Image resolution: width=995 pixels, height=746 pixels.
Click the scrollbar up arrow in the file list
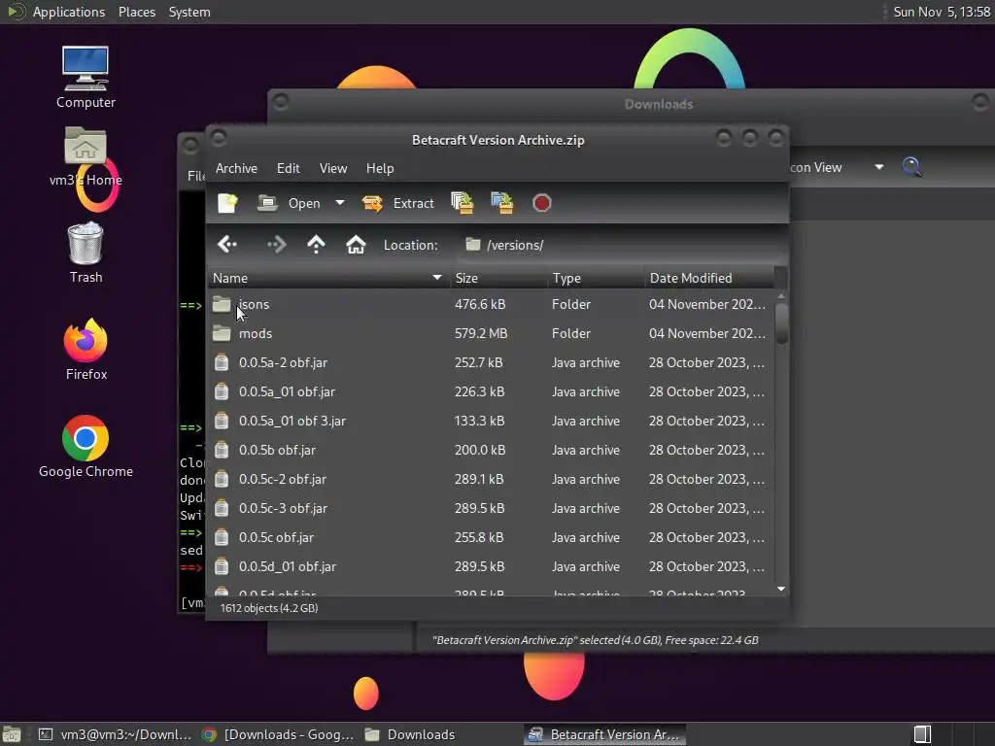(781, 296)
